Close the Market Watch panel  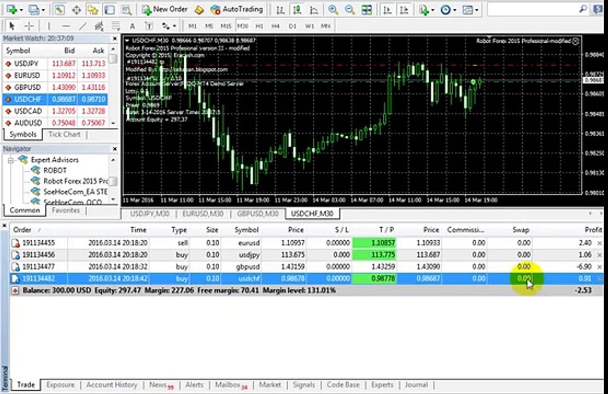point(115,38)
